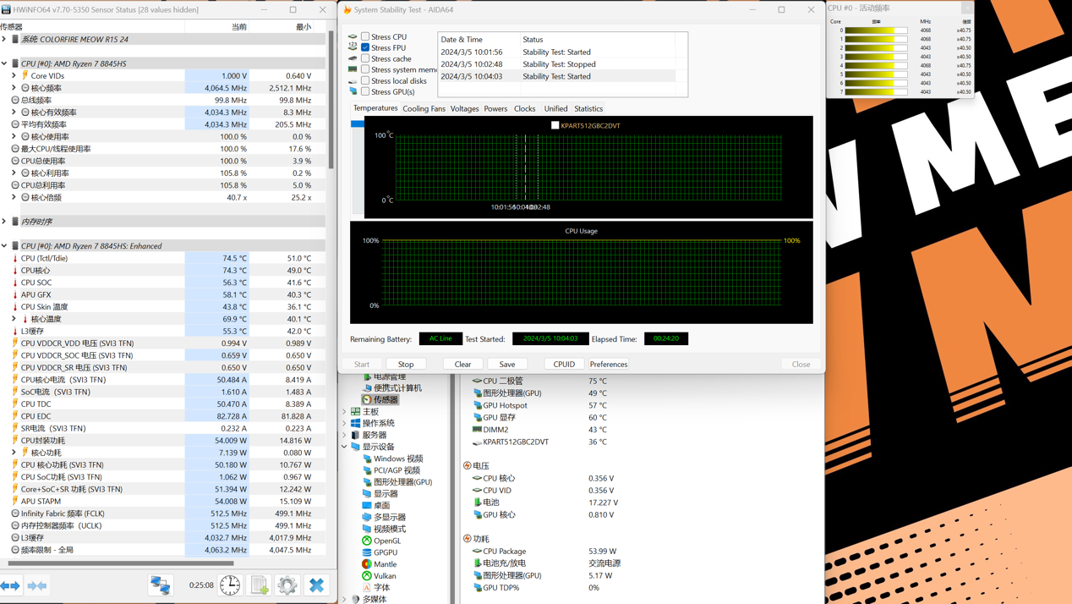Viewport: 1072px width, 604px height.
Task: Click the Save button
Action: pyautogui.click(x=507, y=364)
